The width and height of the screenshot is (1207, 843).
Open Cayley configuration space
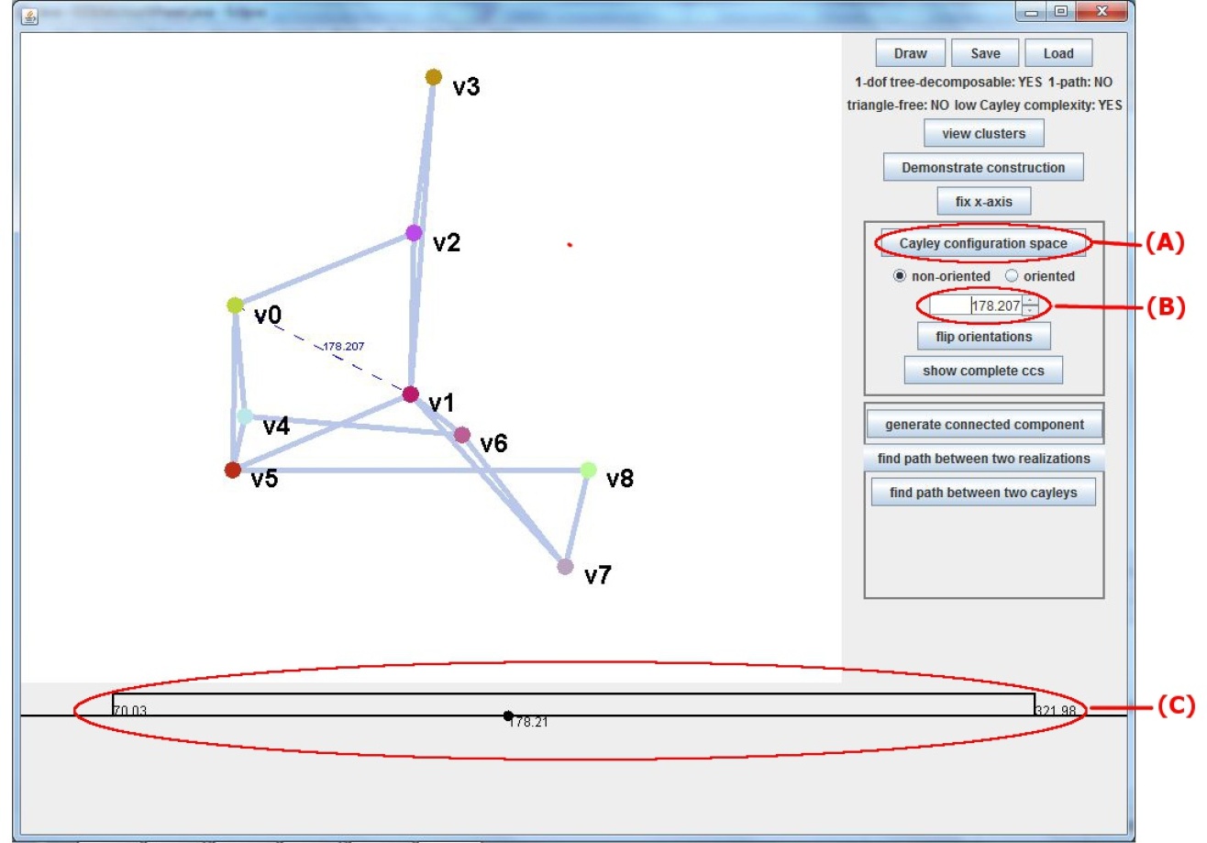pos(983,243)
